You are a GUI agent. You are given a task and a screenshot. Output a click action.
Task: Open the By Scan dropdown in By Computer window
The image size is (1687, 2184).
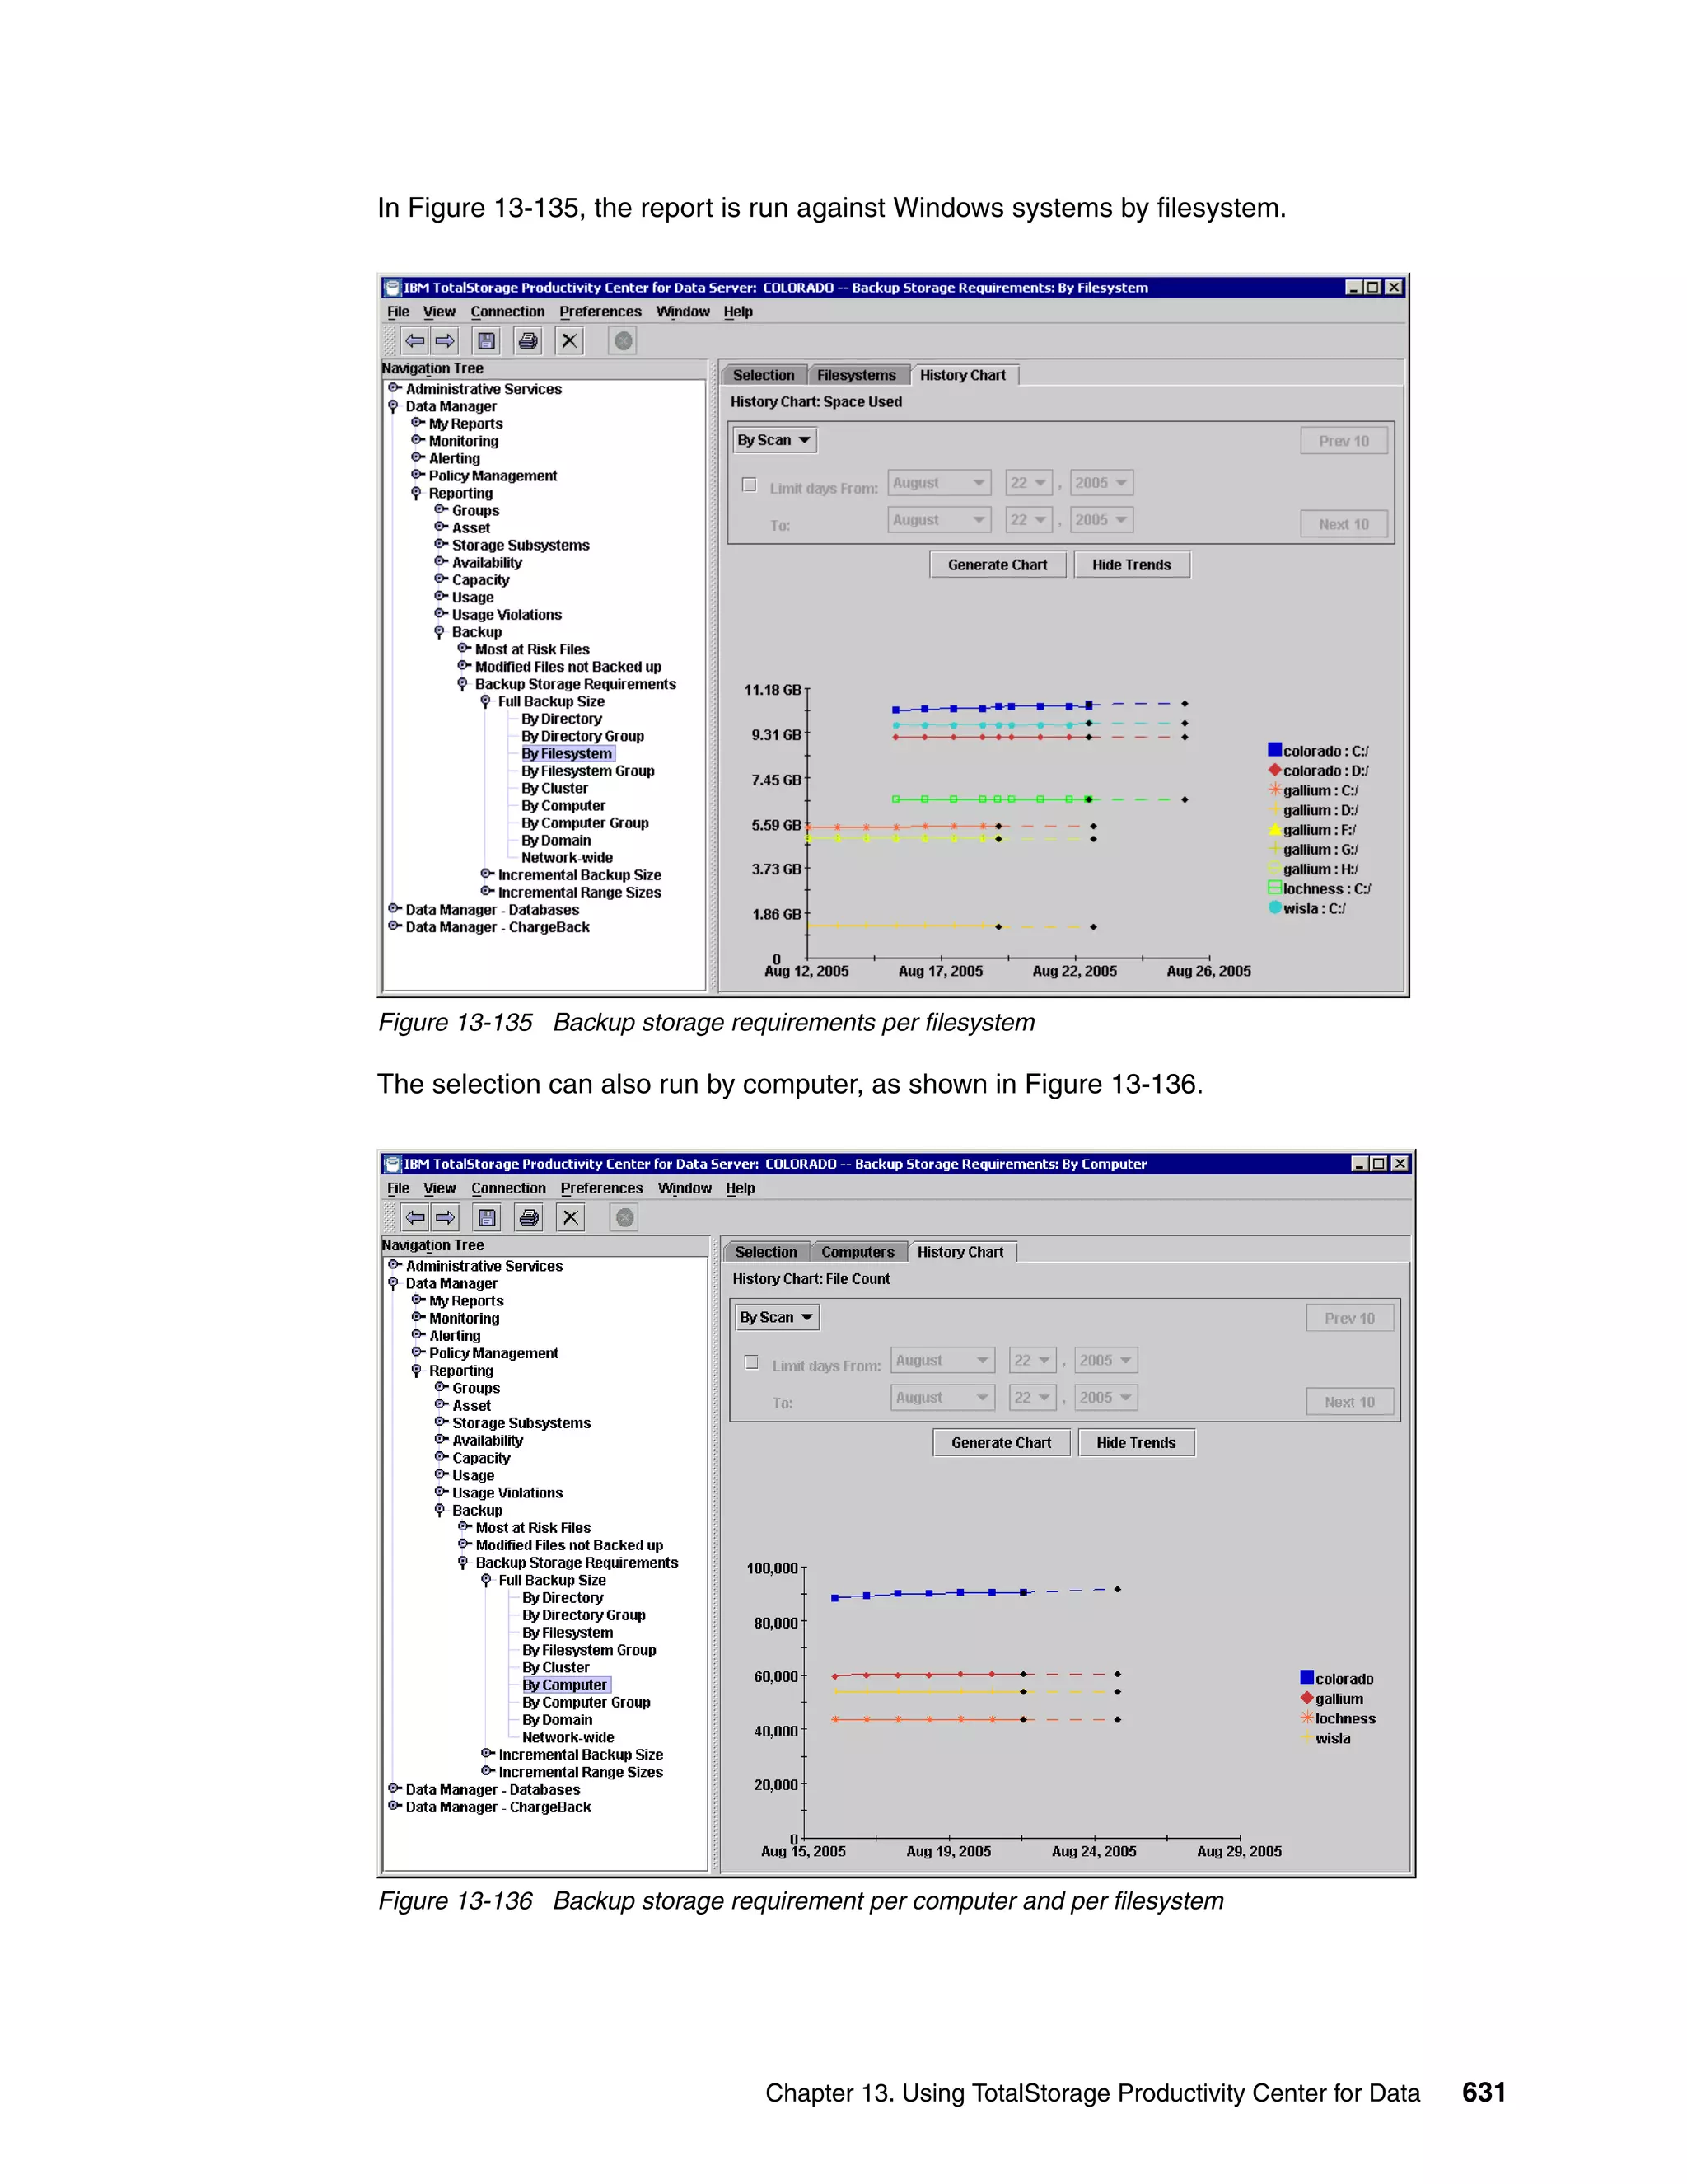click(x=777, y=1317)
